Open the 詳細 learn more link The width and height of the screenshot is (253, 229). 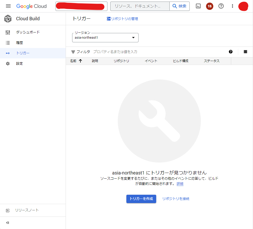(180, 184)
